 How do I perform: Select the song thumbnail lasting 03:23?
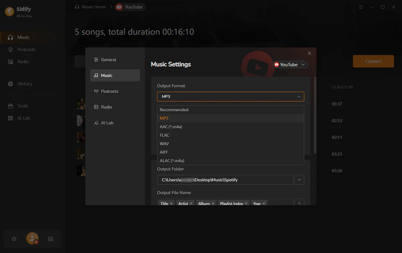pos(81,154)
